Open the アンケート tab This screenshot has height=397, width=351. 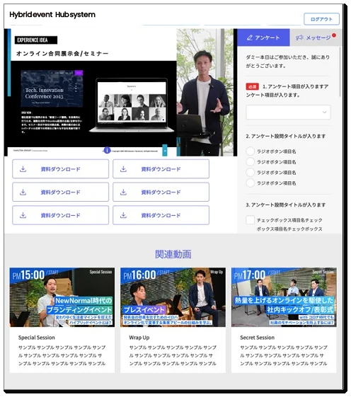(x=263, y=38)
